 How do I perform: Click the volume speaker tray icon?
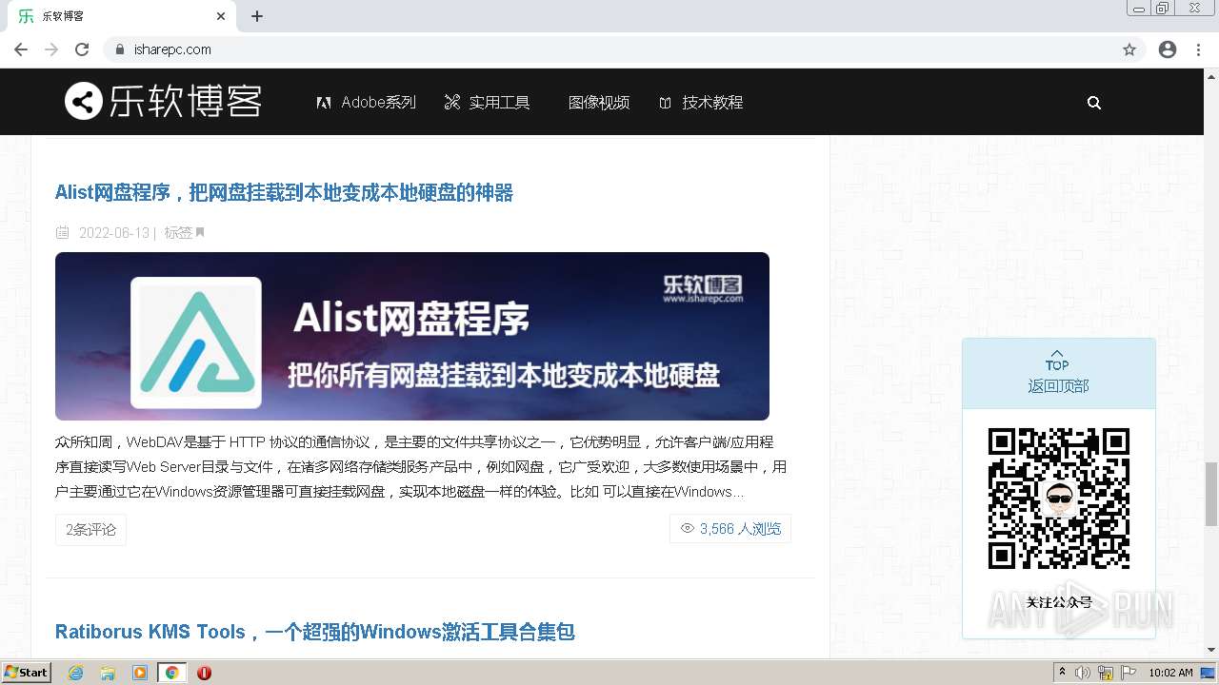[x=1083, y=673]
